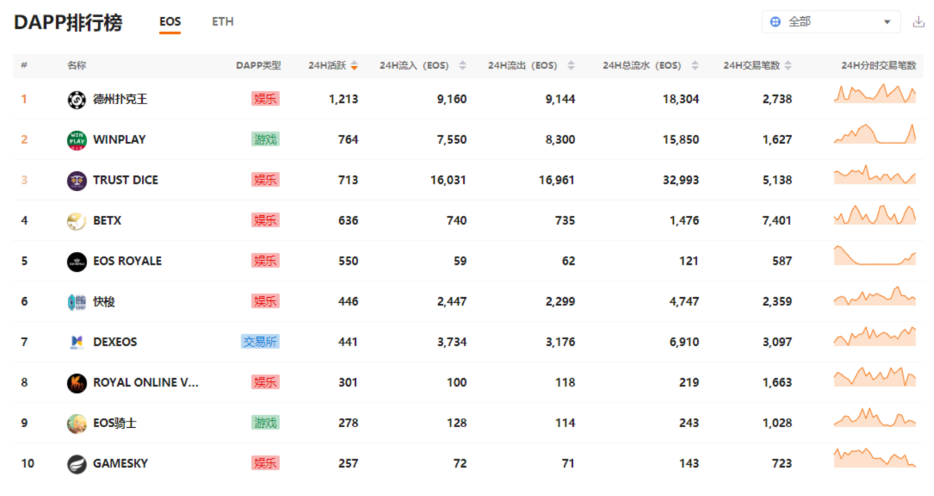Click the DEXEOS app icon
The width and height of the screenshot is (934, 496).
tap(77, 342)
